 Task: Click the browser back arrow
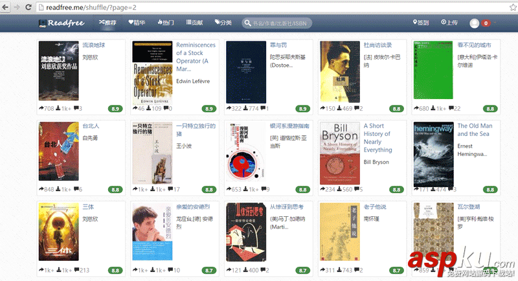click(5, 7)
